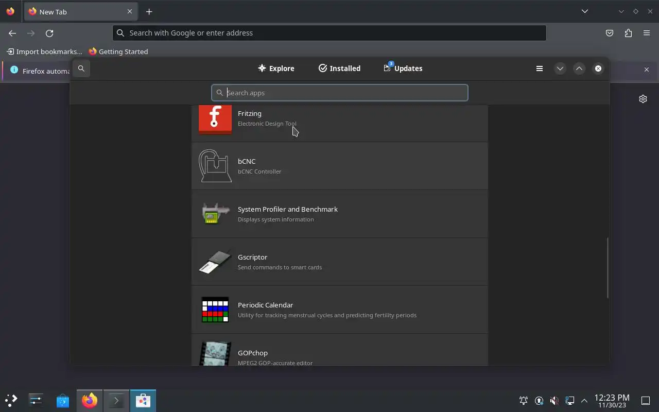659x412 pixels.
Task: Open the list all tabs dropdown
Action: (x=585, y=11)
